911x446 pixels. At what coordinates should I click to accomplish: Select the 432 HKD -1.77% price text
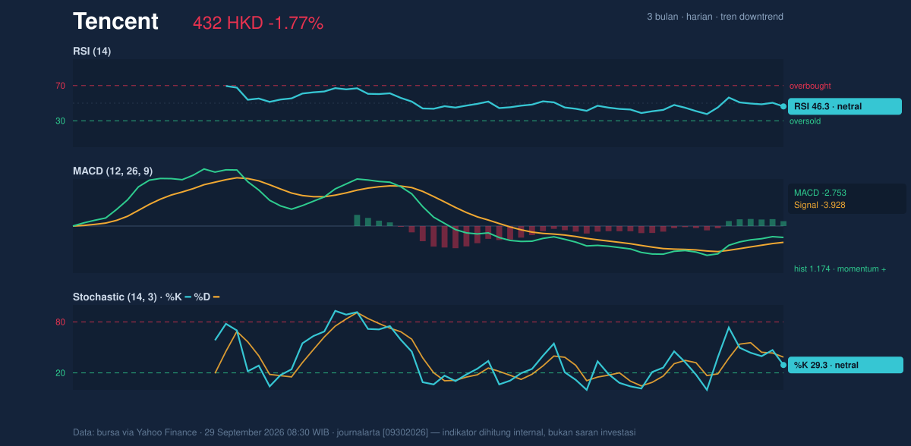point(258,24)
